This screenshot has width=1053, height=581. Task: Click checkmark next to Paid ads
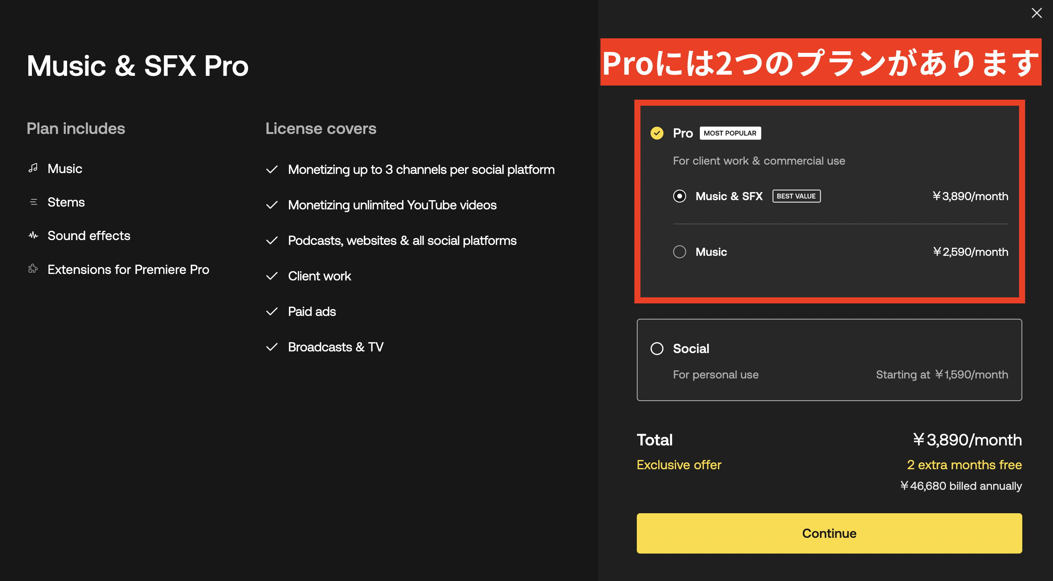coord(272,311)
